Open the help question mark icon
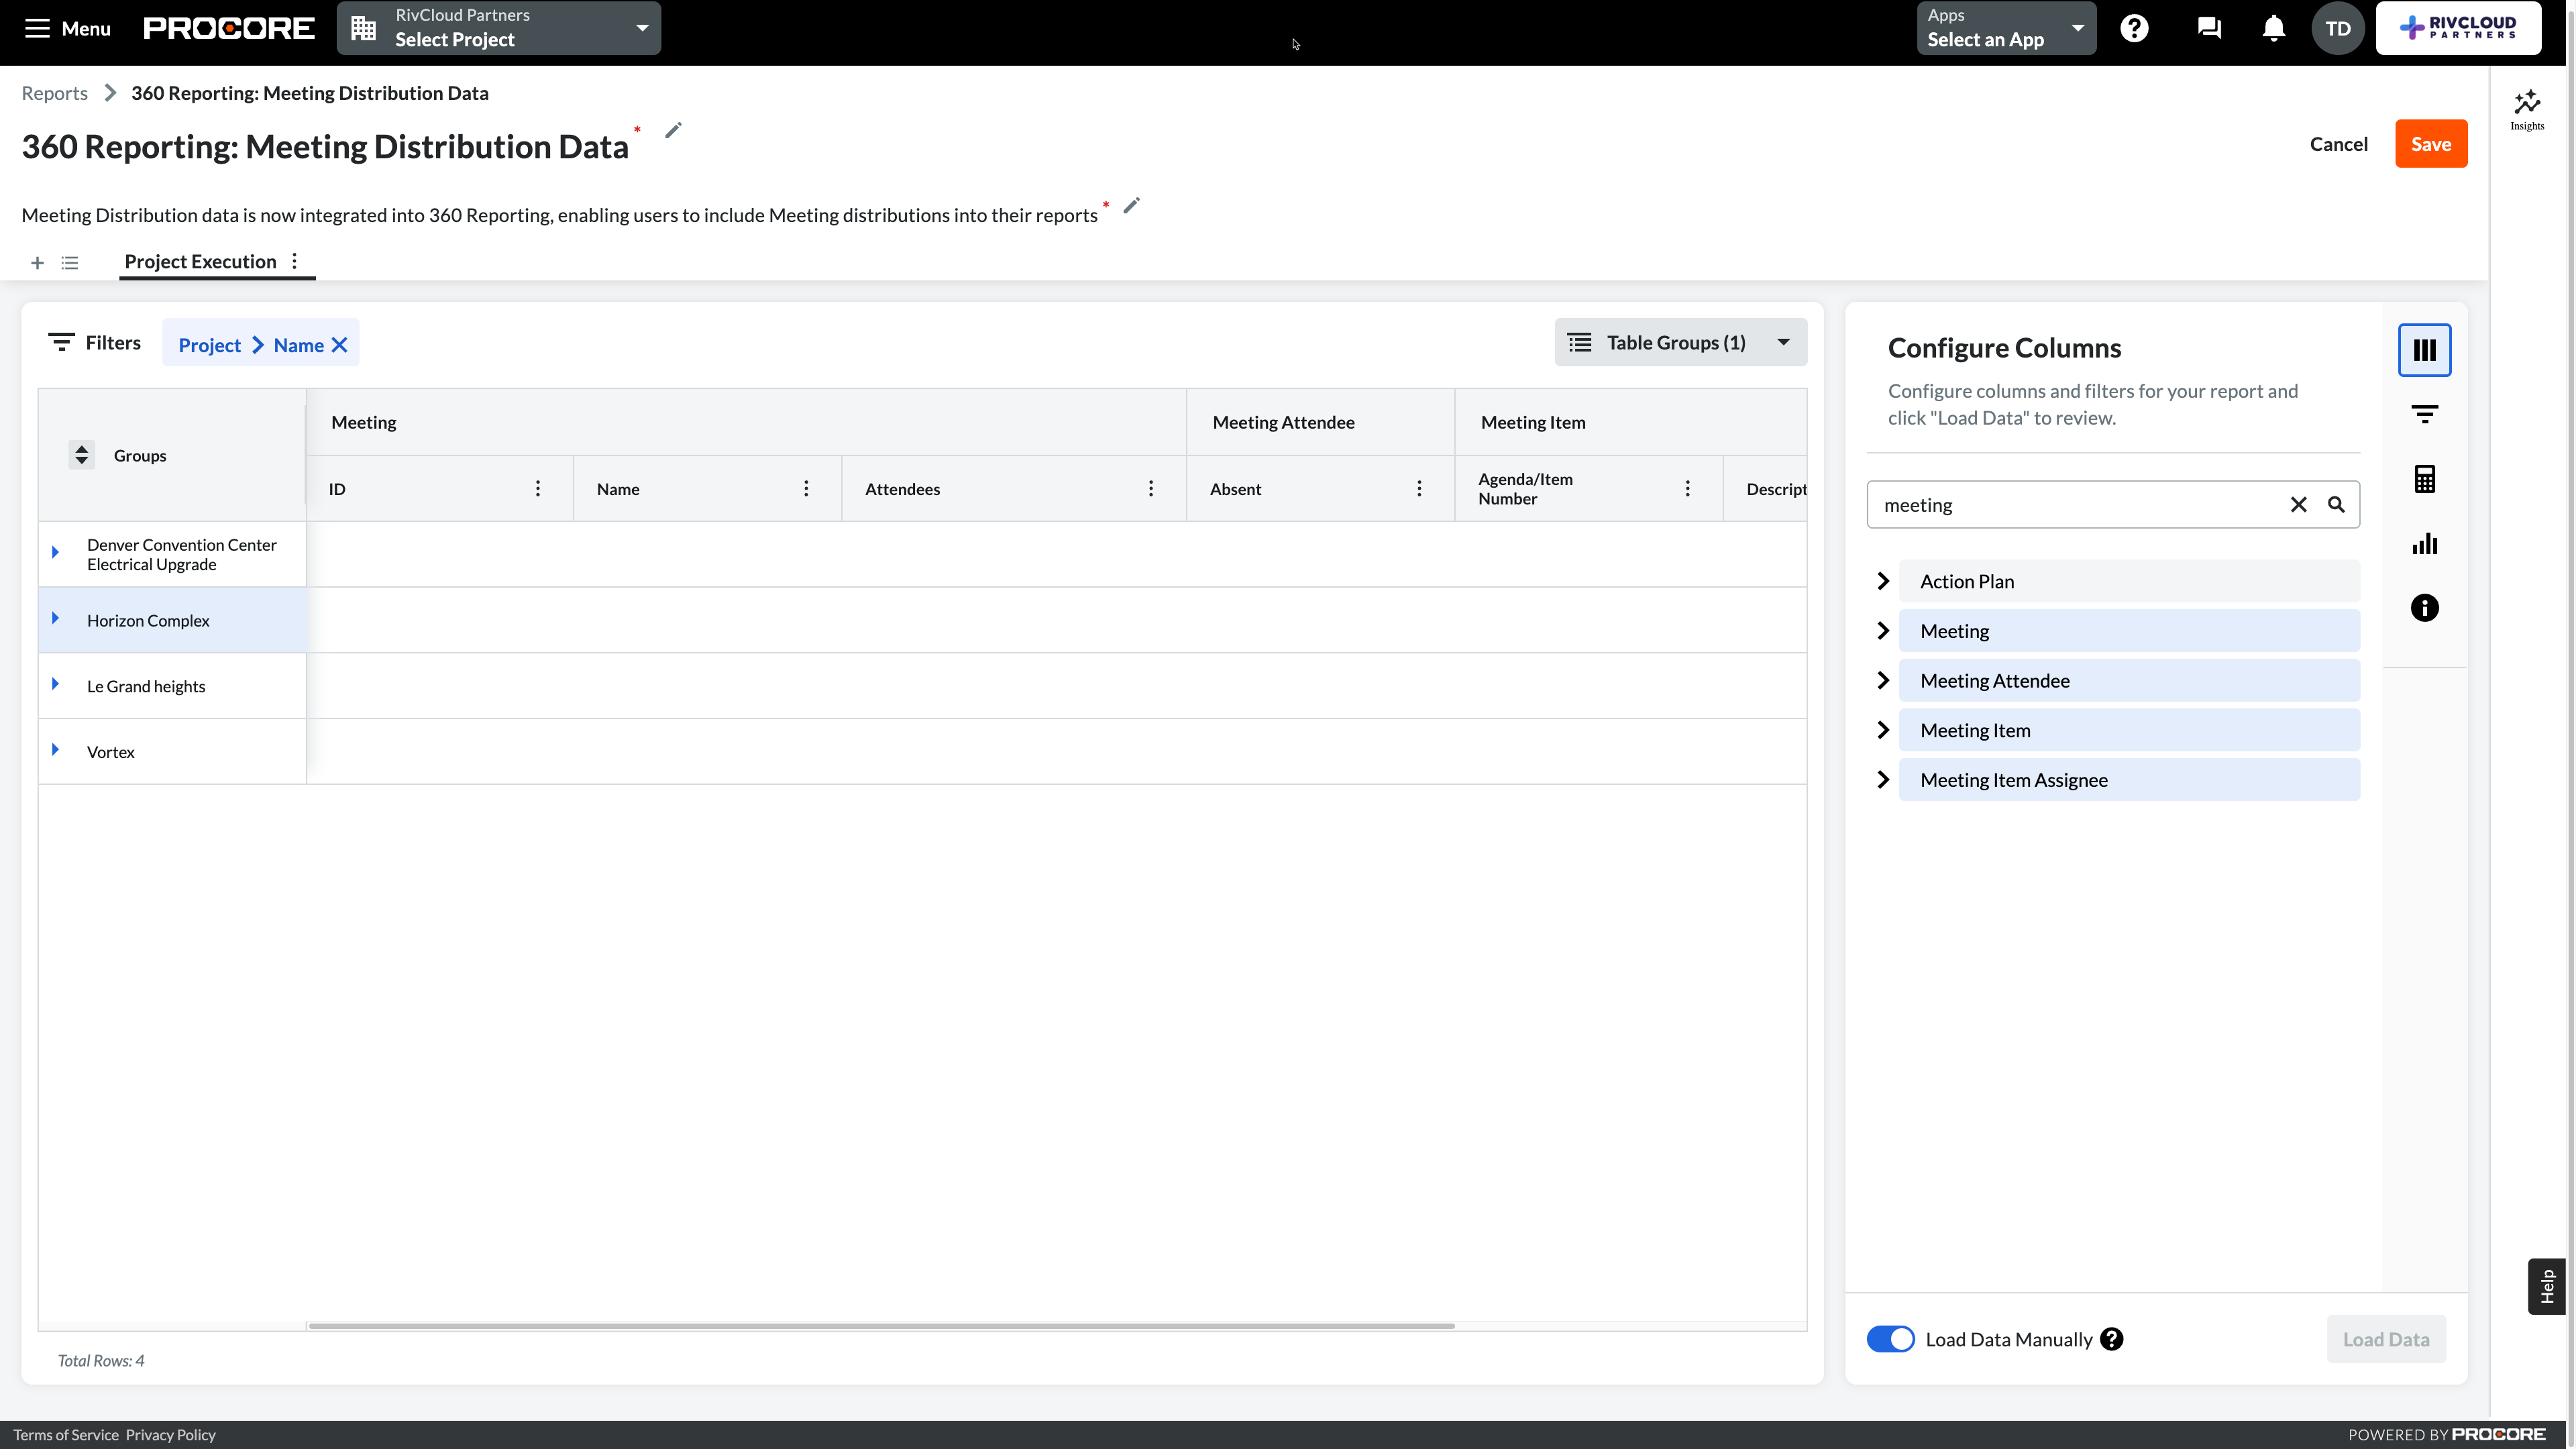Viewport: 2576px width, 1449px height. [2135, 28]
